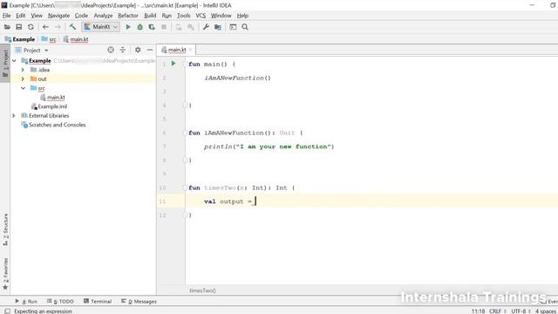Toggle the Project side tool window tab
The height and width of the screenshot is (314, 558).
5,64
